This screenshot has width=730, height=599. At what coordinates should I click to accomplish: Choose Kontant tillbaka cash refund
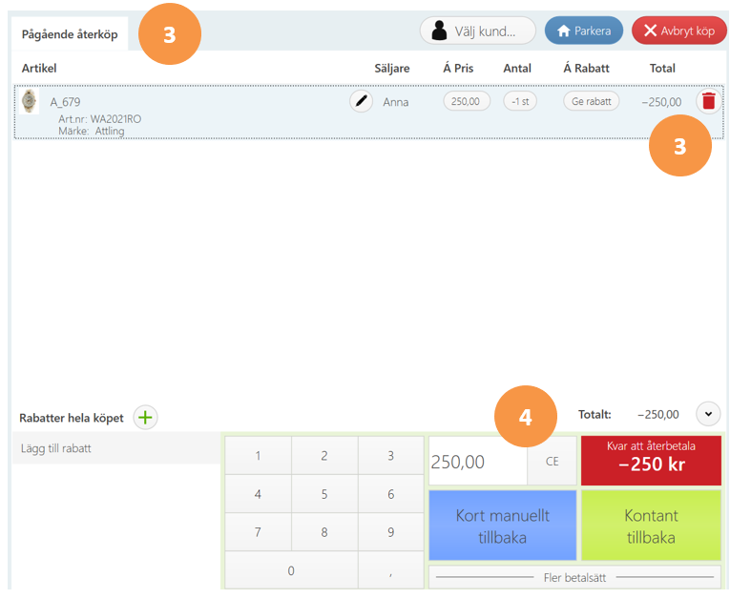pos(651,526)
